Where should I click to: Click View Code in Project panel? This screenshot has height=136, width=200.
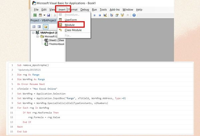[34, 27]
